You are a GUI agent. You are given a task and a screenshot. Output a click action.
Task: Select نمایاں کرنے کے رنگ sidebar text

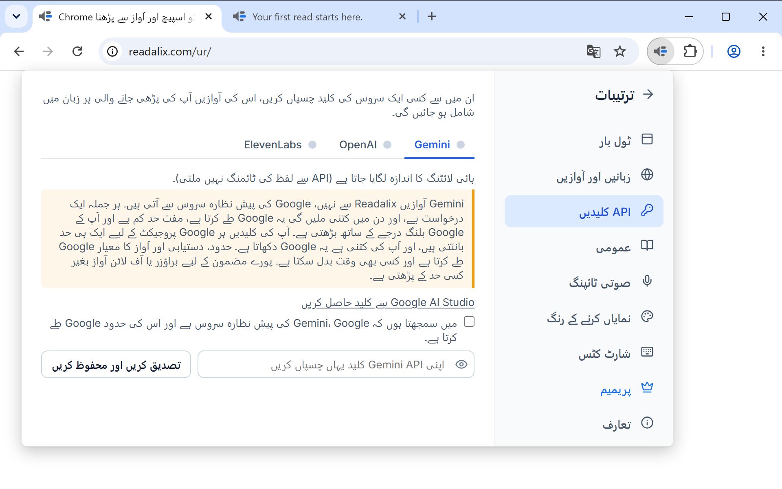pyautogui.click(x=589, y=318)
